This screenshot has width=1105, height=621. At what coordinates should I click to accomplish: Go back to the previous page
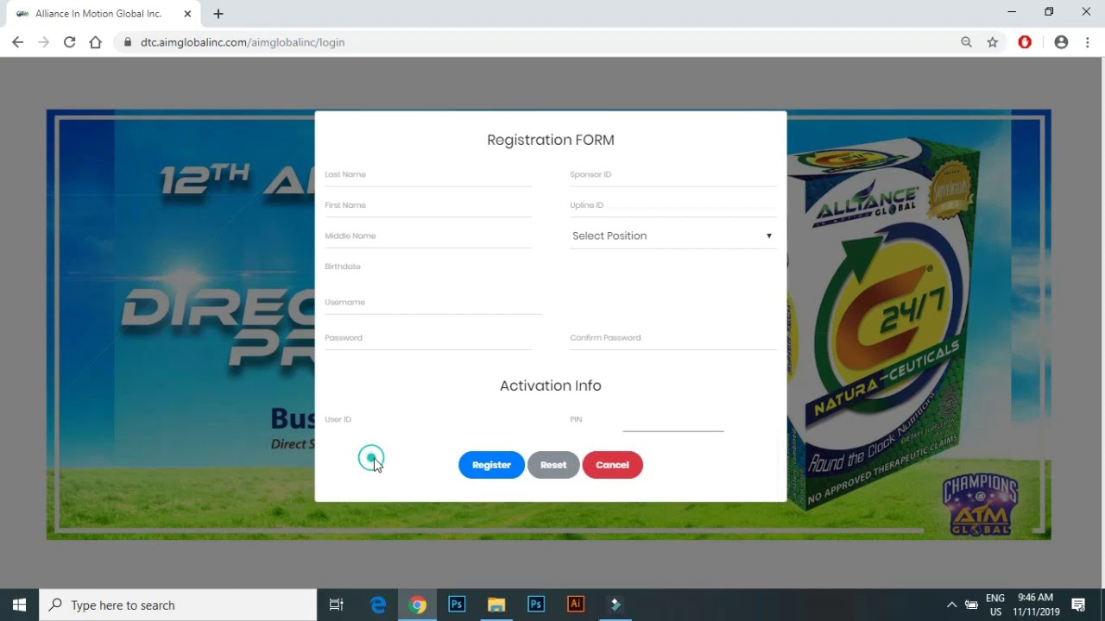tap(17, 42)
